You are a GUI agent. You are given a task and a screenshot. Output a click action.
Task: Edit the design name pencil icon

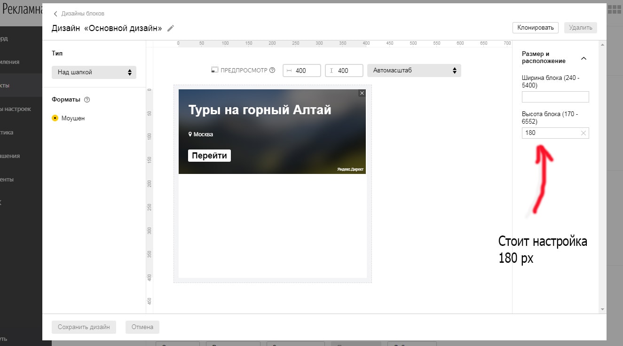tap(171, 28)
